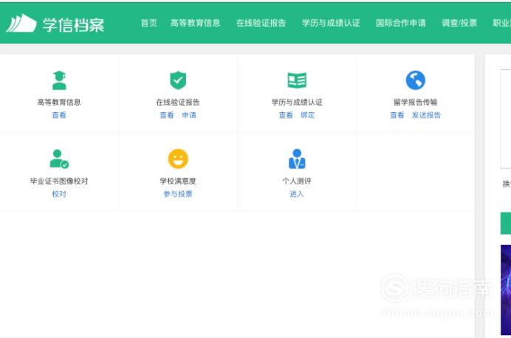
Task: Click the 毕业证书图像校对 person-check icon
Action: [x=59, y=159]
